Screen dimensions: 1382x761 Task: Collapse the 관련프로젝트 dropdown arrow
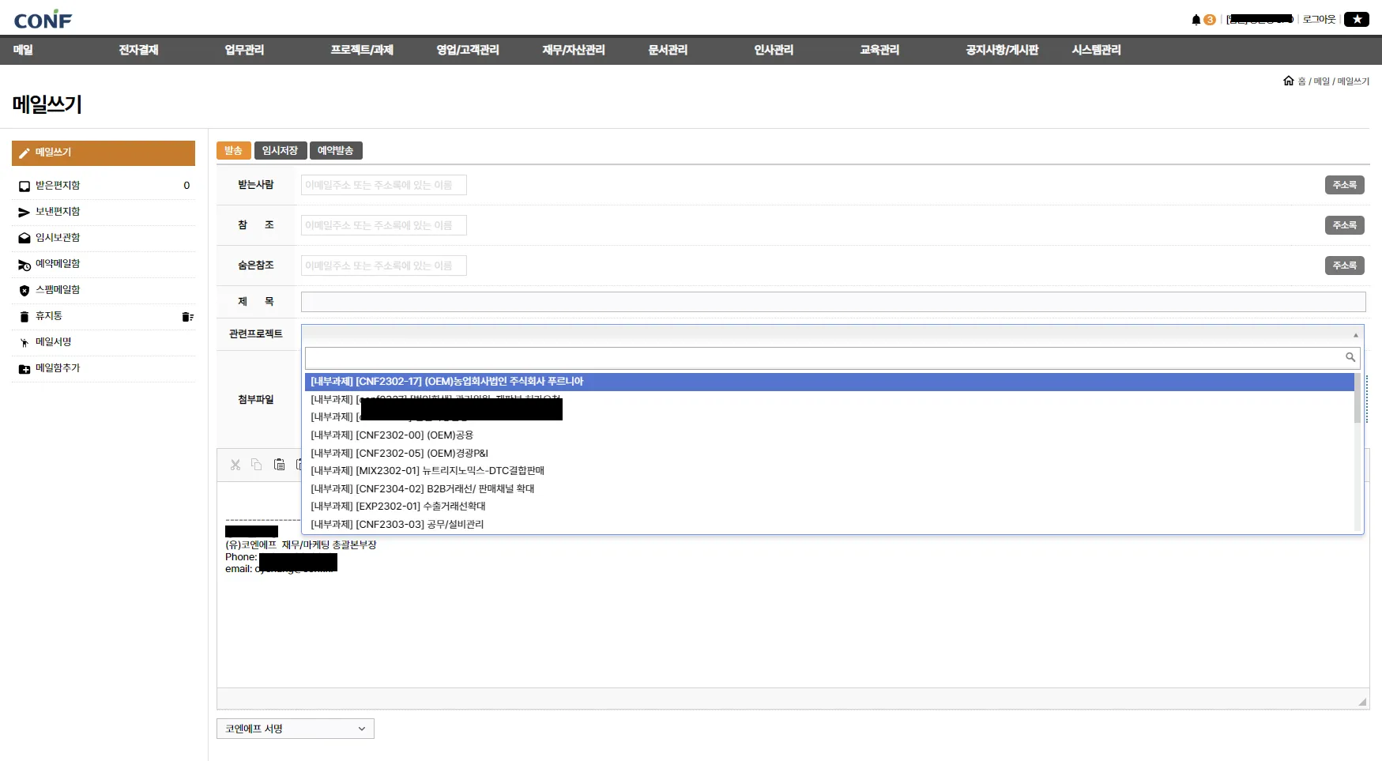(x=1355, y=334)
